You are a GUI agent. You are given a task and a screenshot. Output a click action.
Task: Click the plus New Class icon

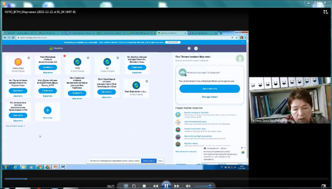coord(47,110)
